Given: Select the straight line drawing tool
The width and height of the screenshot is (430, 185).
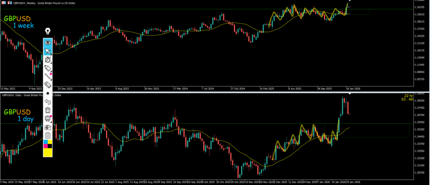Looking at the screenshot, I should 48,76.
